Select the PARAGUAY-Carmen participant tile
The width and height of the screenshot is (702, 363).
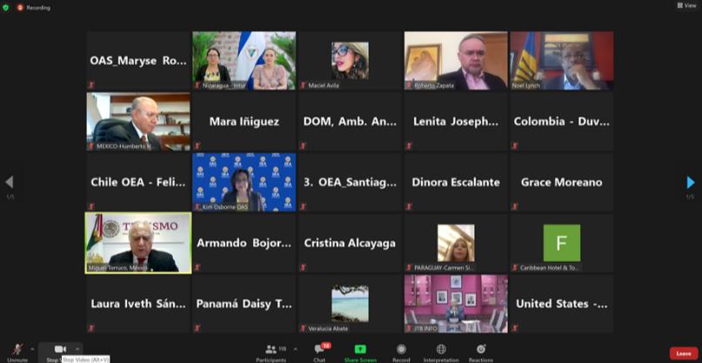(x=456, y=243)
